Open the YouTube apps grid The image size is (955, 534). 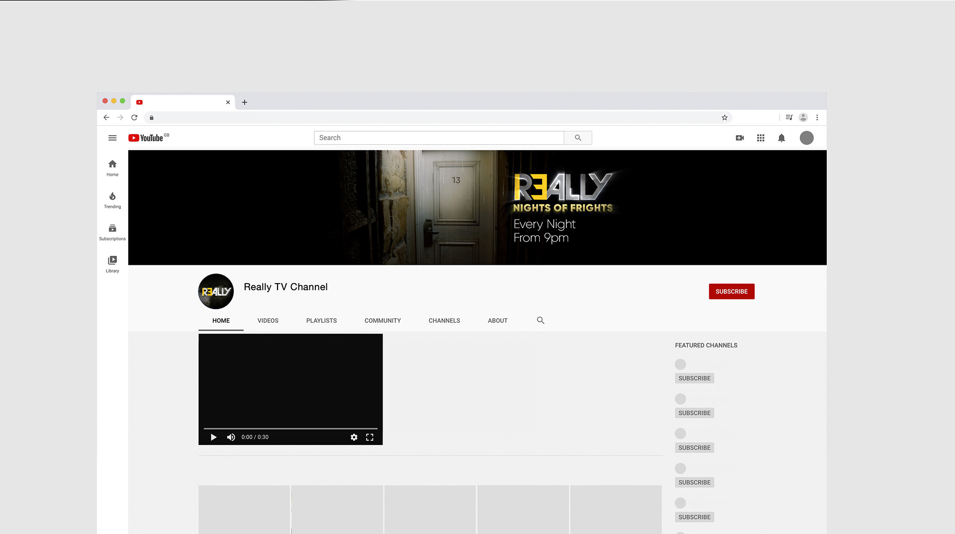(x=761, y=138)
